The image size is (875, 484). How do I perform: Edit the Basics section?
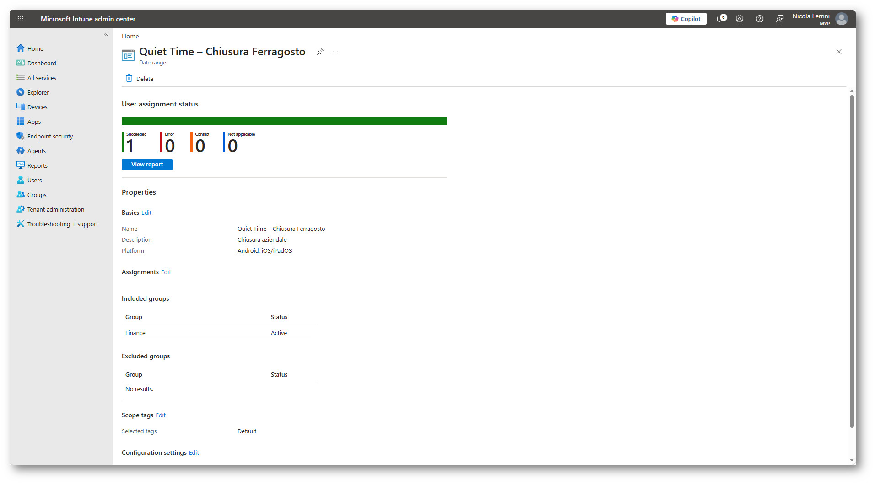pos(146,213)
